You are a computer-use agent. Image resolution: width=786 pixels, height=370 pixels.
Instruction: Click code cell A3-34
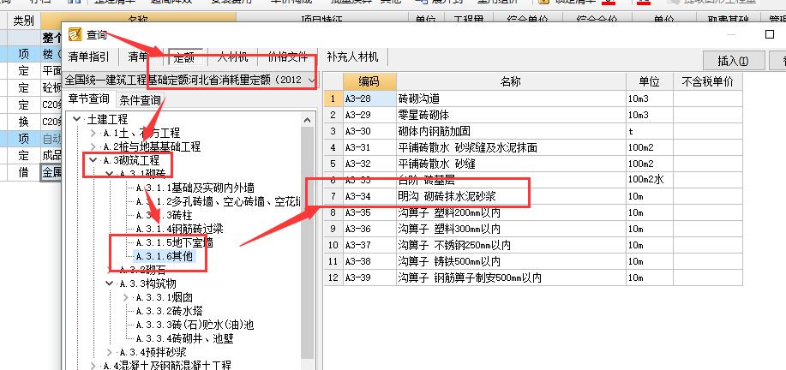point(369,196)
